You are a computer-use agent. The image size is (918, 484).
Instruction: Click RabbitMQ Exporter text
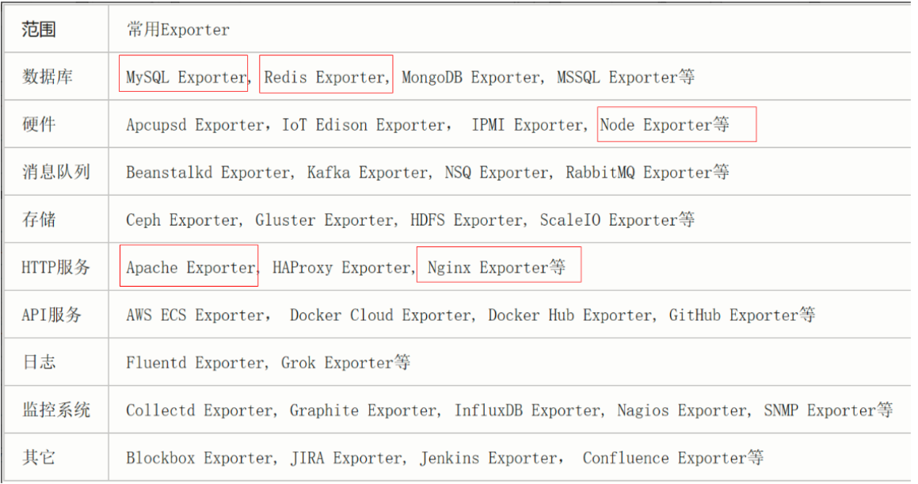point(638,172)
